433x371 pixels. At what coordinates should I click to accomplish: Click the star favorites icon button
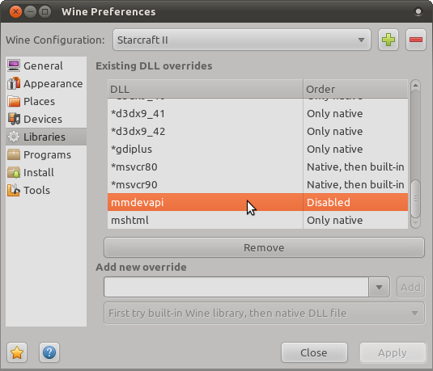[x=17, y=352]
